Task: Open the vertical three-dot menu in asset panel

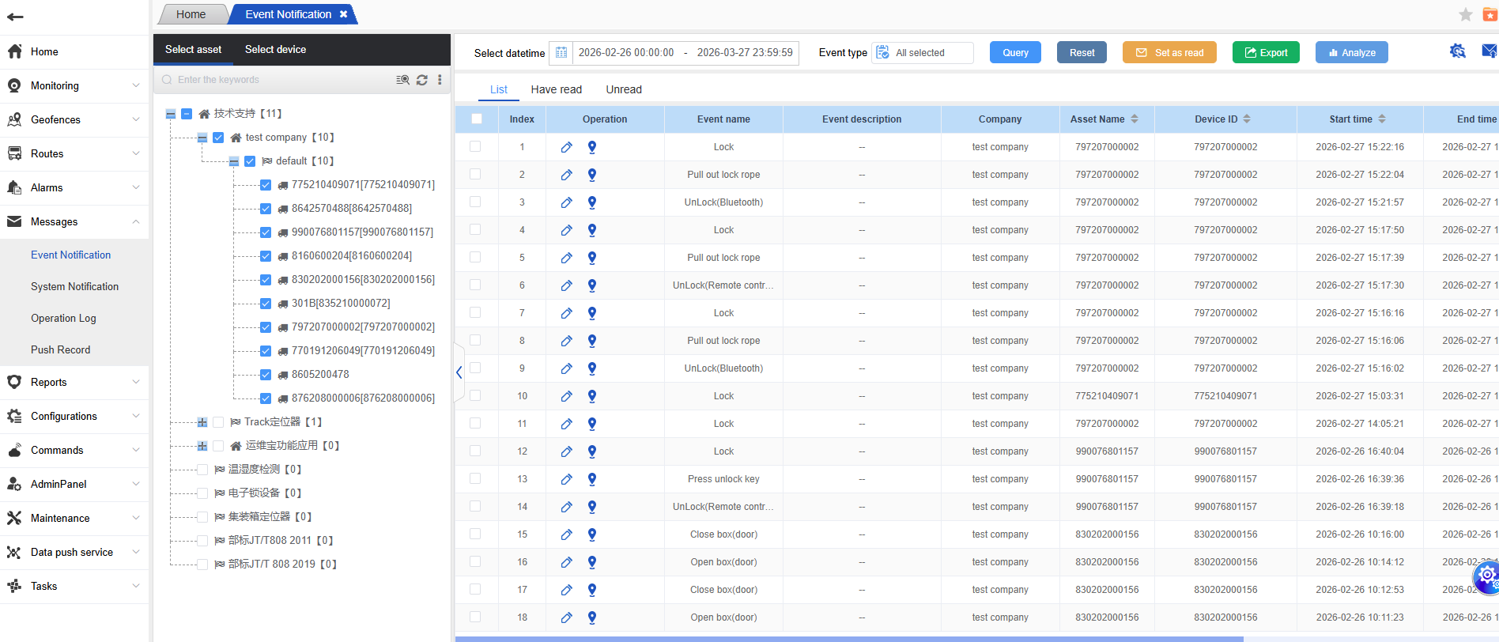Action: tap(440, 80)
